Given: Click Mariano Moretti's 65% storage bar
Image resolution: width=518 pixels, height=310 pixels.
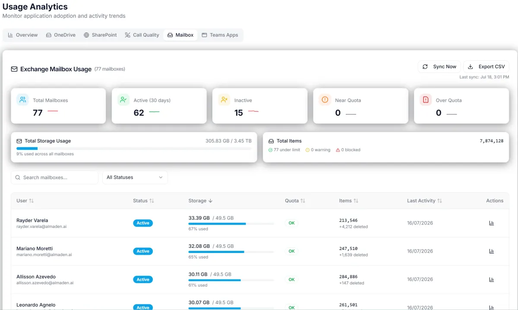Looking at the screenshot, I should 231,252.
